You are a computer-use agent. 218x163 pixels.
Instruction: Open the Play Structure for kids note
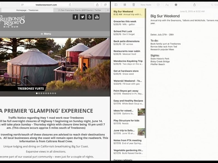coord(128,122)
